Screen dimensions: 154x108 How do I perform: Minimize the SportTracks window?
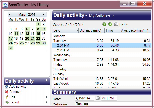(124, 4)
